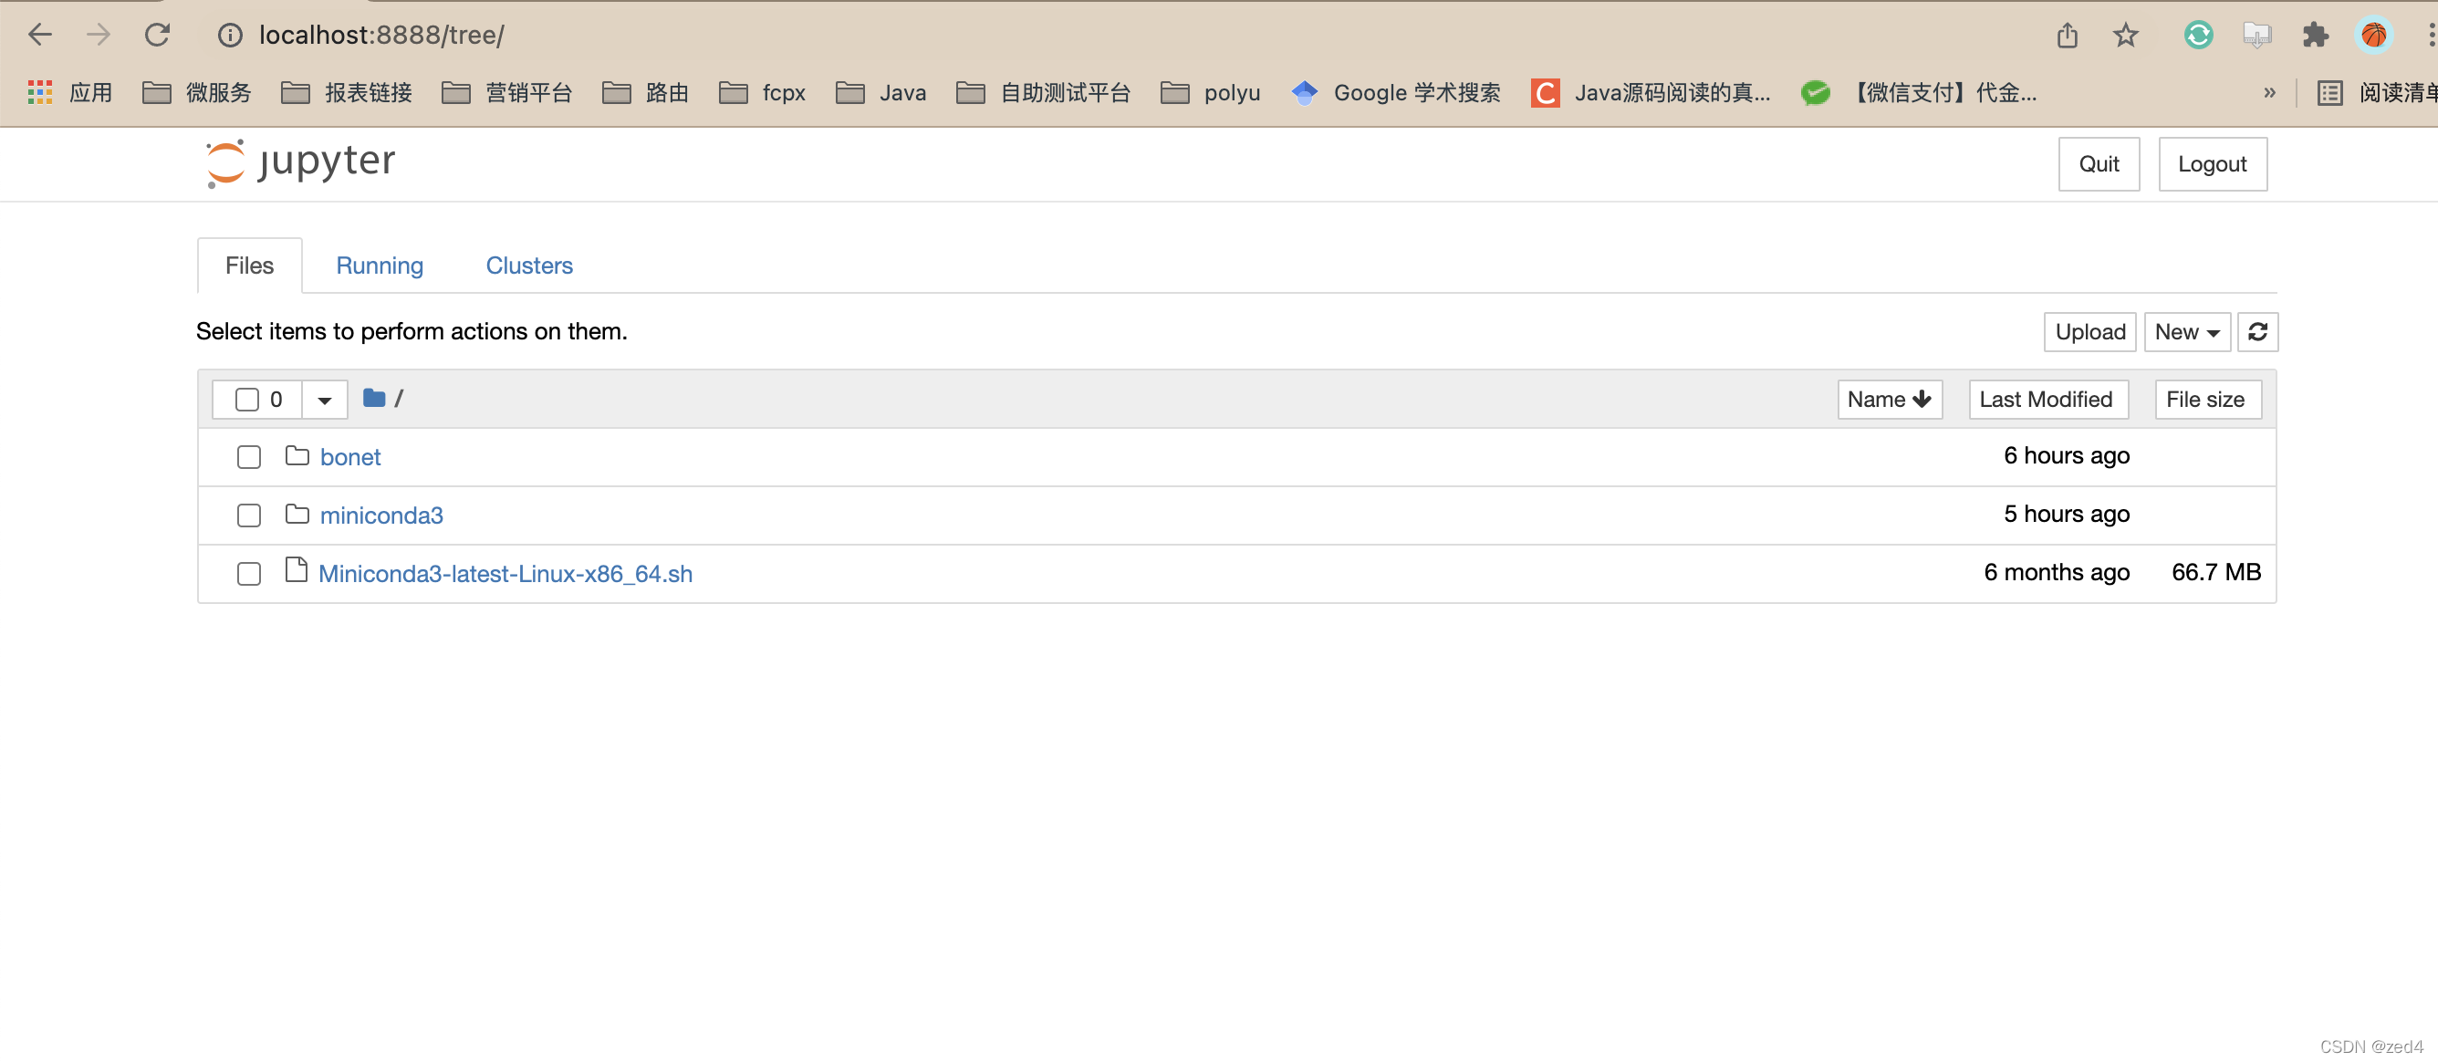Click the Quit button
The width and height of the screenshot is (2438, 1062).
click(2099, 163)
